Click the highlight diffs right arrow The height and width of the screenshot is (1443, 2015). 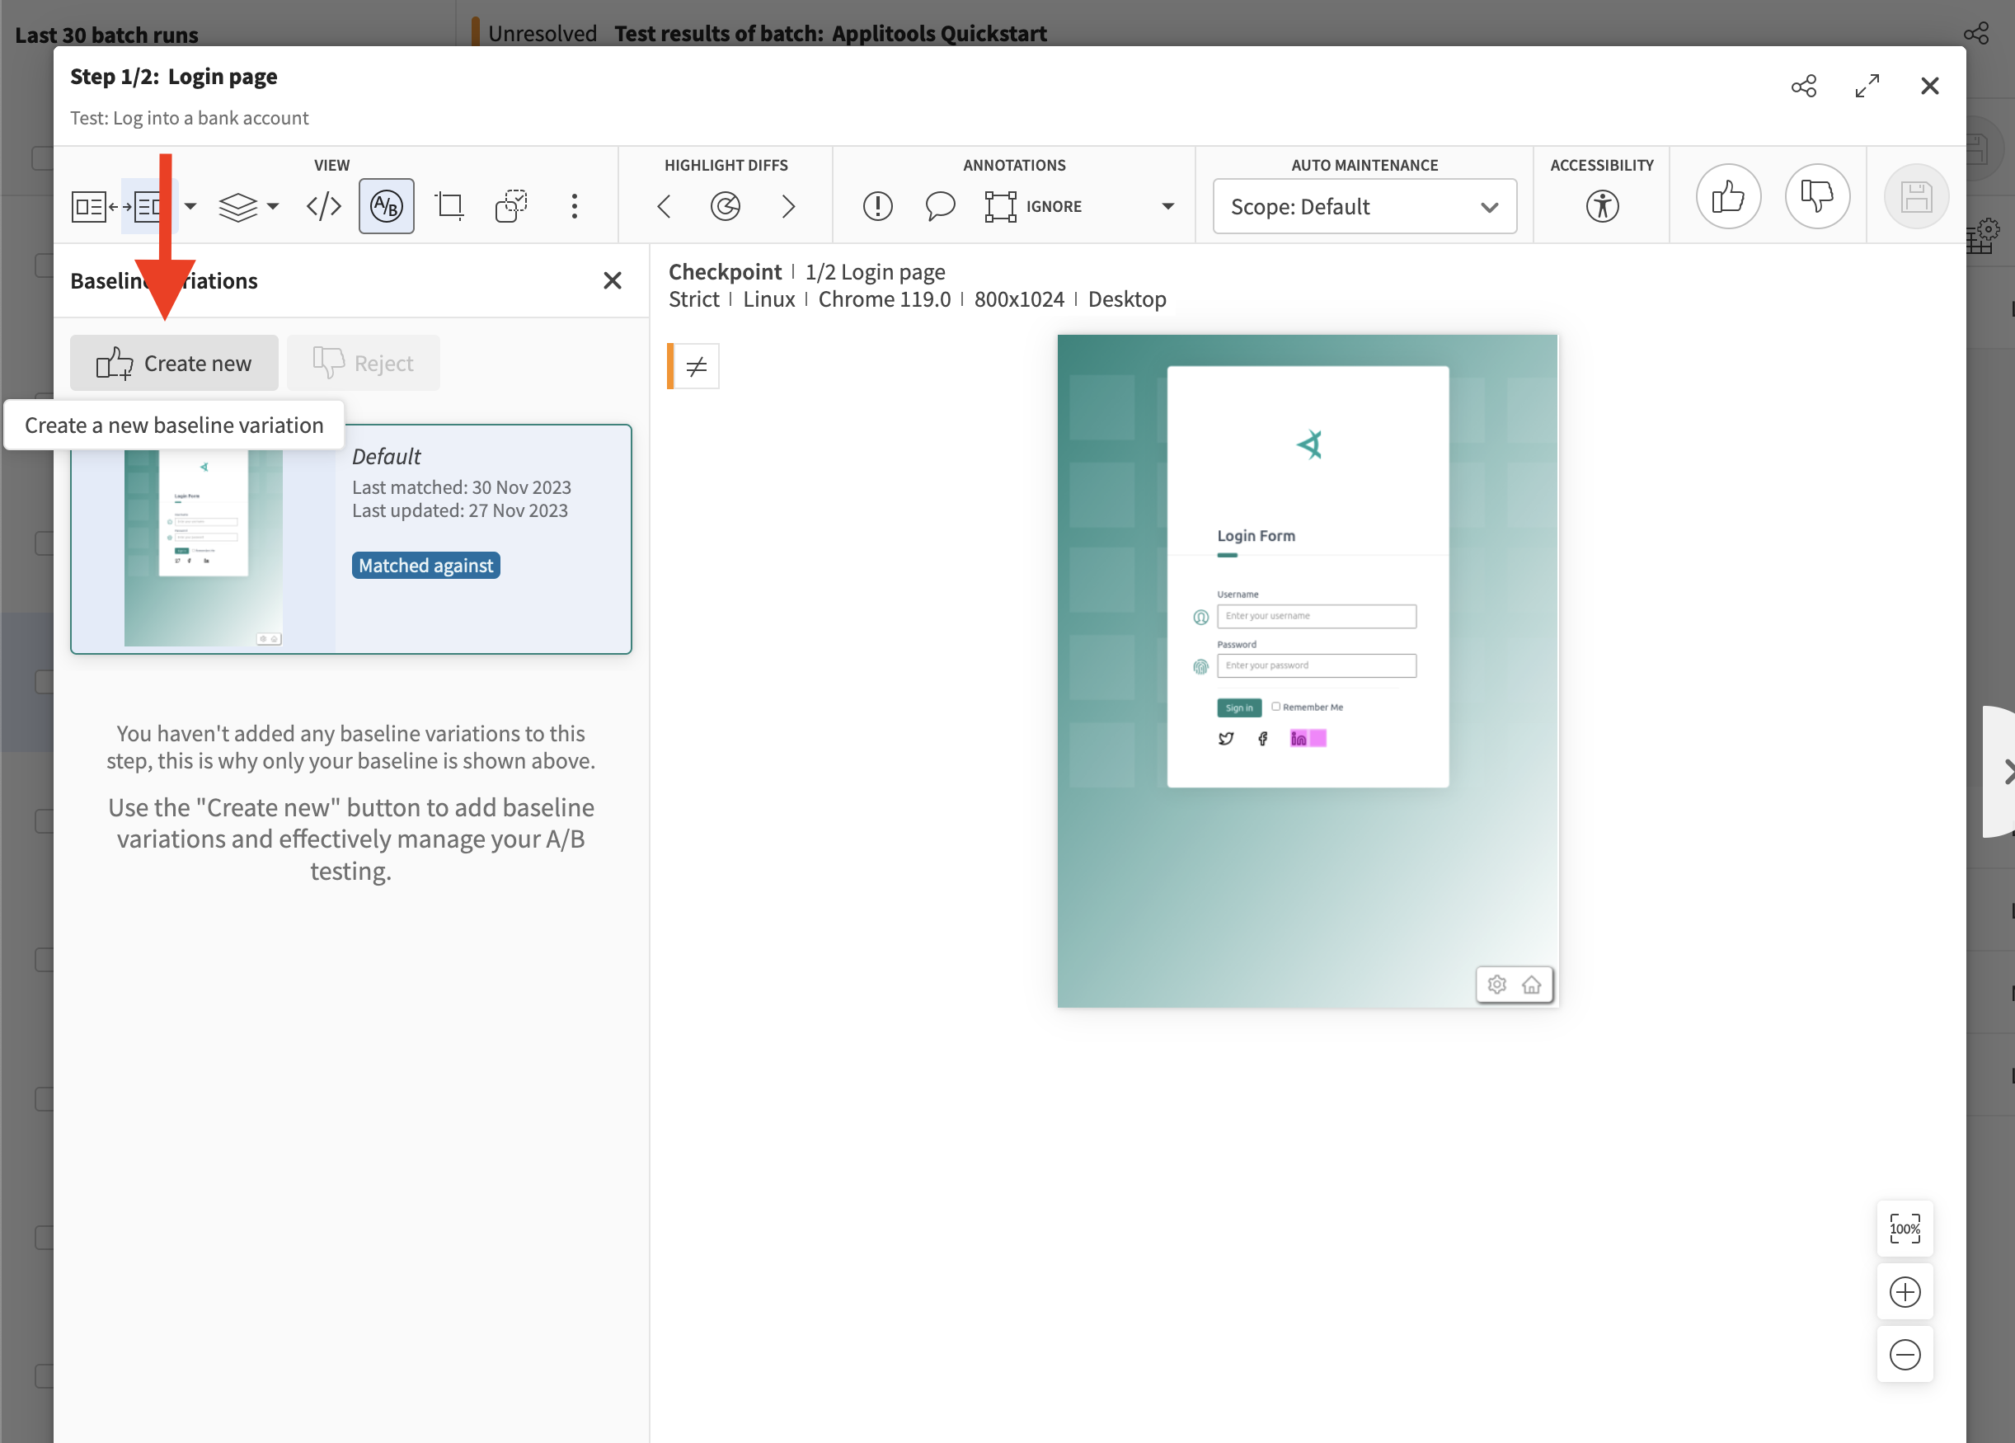[x=788, y=204]
